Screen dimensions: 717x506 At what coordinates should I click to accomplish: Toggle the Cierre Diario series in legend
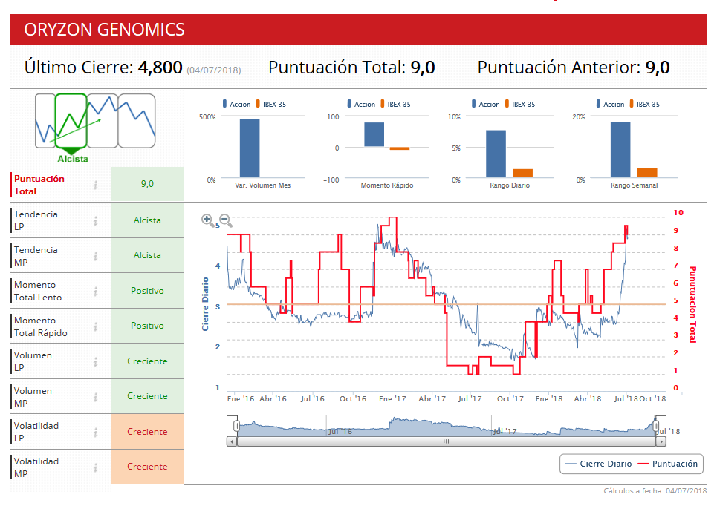click(x=599, y=464)
